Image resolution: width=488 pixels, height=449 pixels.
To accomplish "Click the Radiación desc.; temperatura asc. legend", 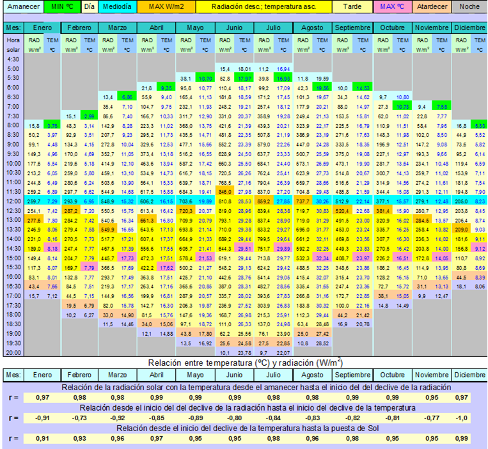I will point(265,8).
